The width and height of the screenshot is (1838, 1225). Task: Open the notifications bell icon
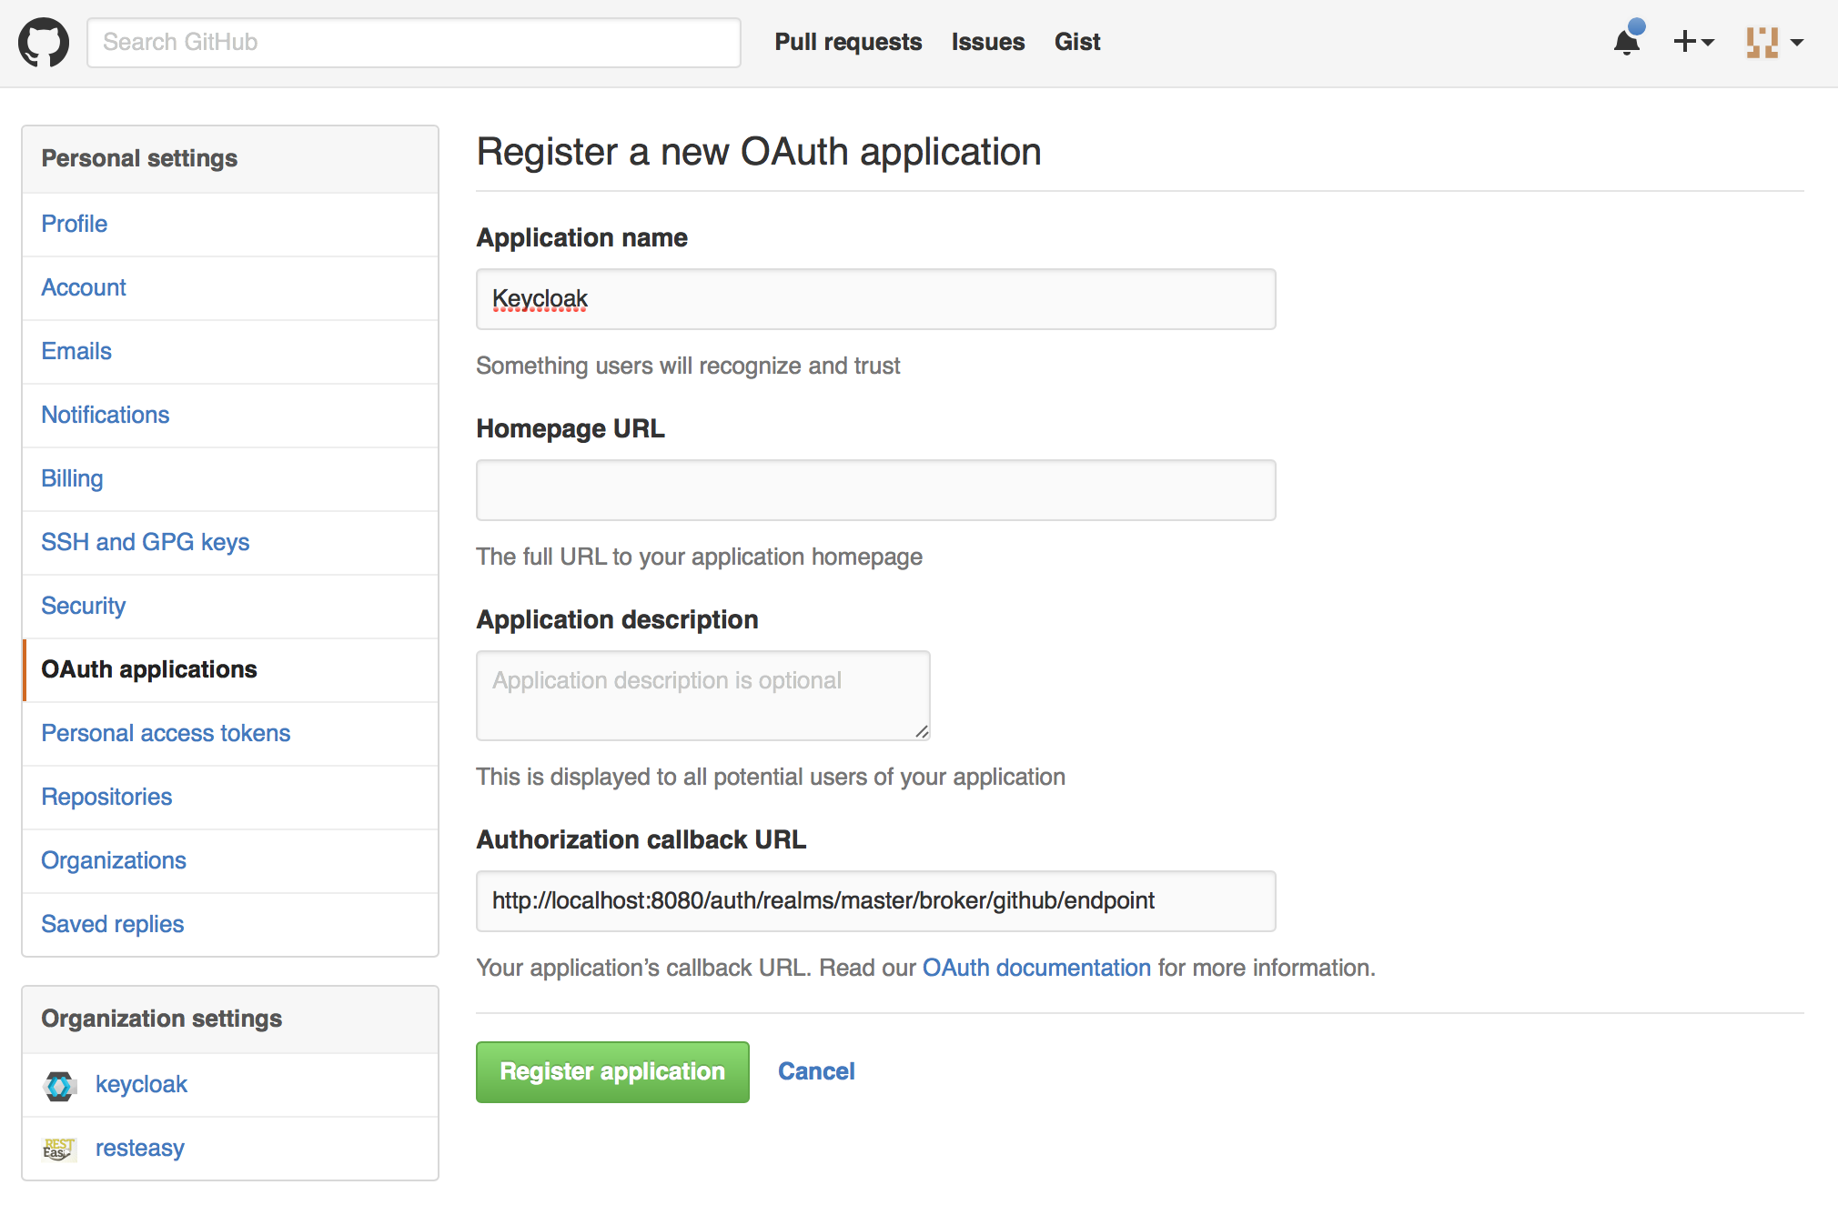[1627, 42]
